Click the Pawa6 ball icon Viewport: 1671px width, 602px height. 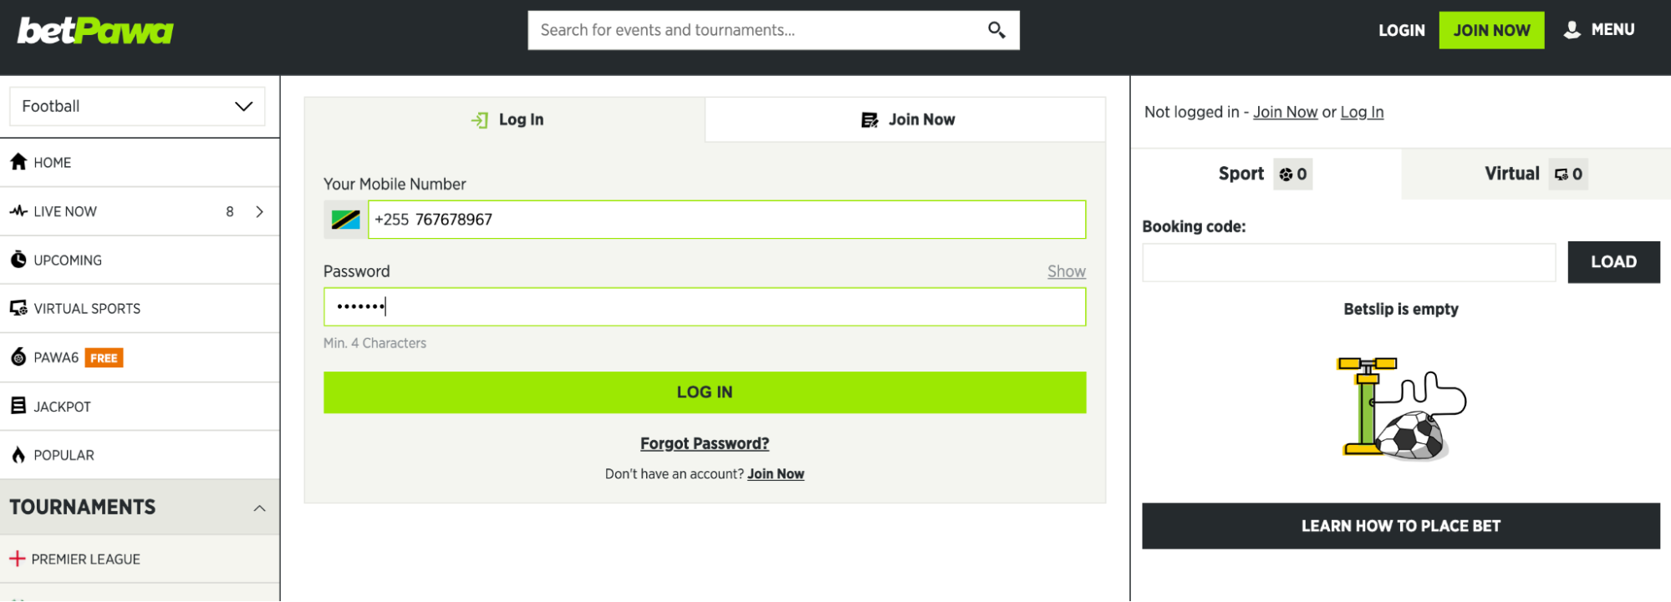pyautogui.click(x=18, y=357)
